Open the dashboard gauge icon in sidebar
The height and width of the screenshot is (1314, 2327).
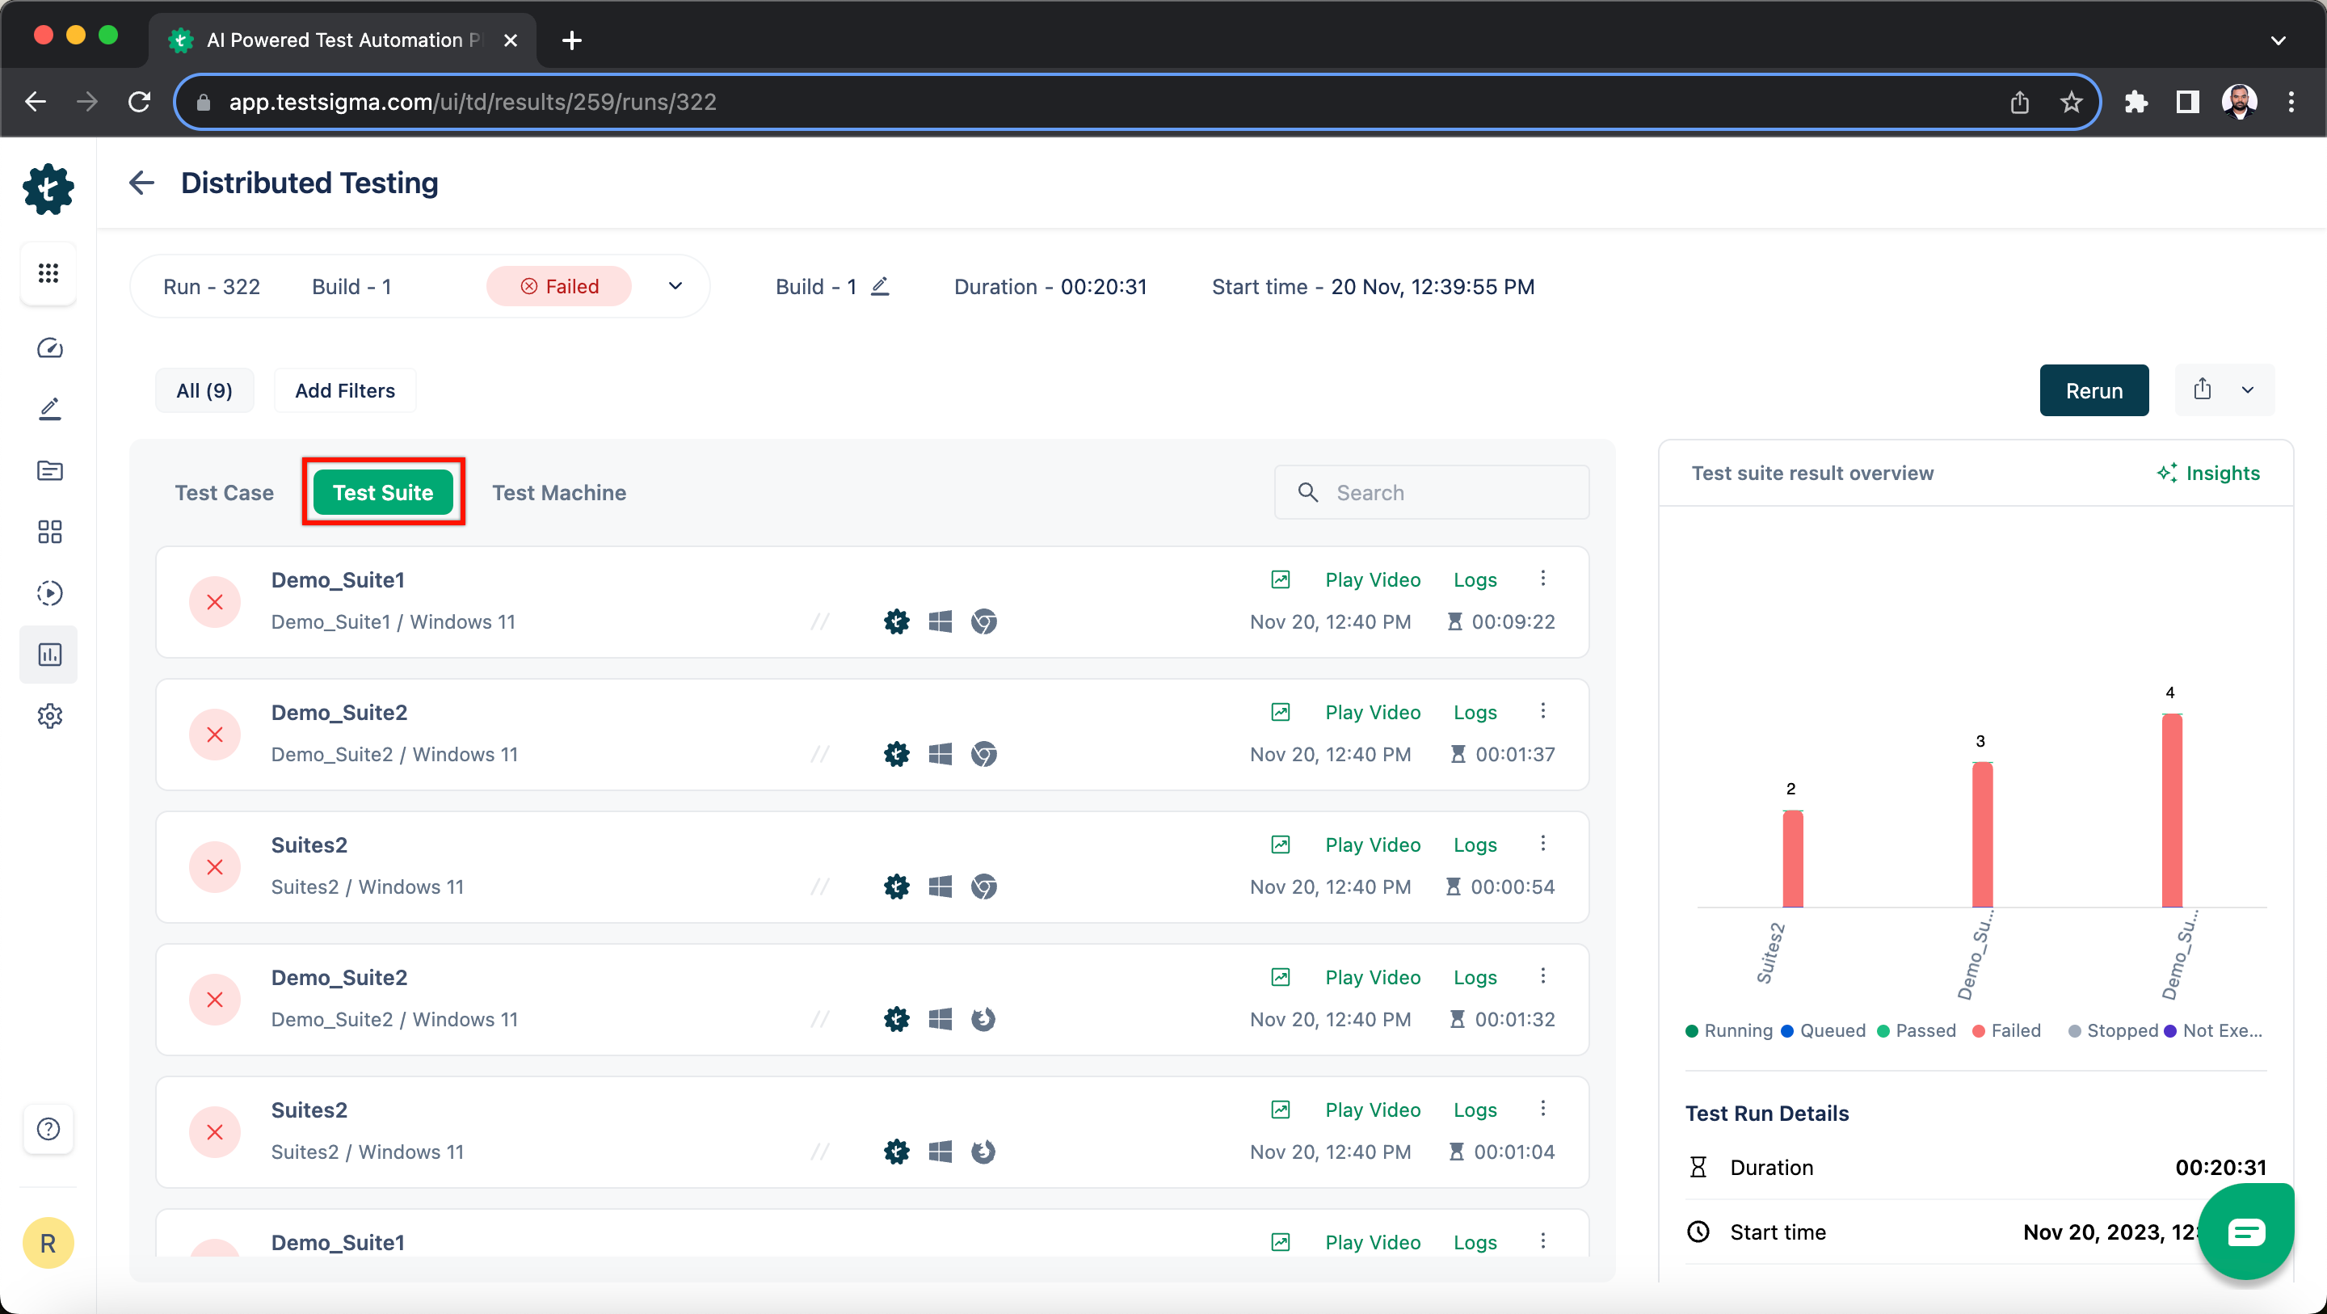click(49, 348)
